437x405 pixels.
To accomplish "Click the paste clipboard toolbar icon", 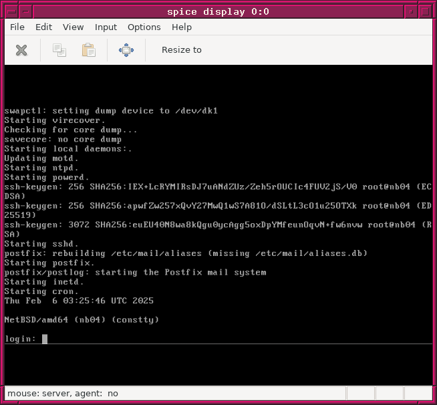I will click(88, 50).
